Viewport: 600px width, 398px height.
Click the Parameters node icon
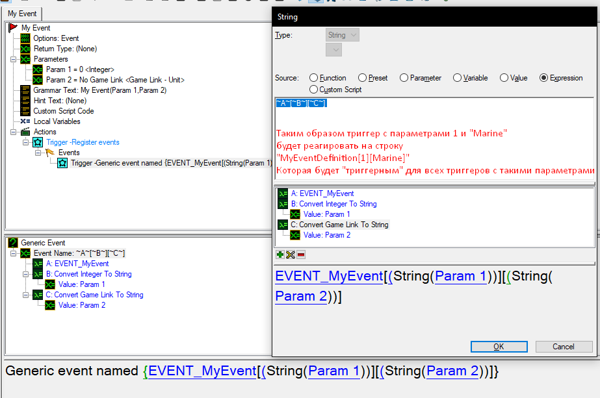pyautogui.click(x=25, y=59)
